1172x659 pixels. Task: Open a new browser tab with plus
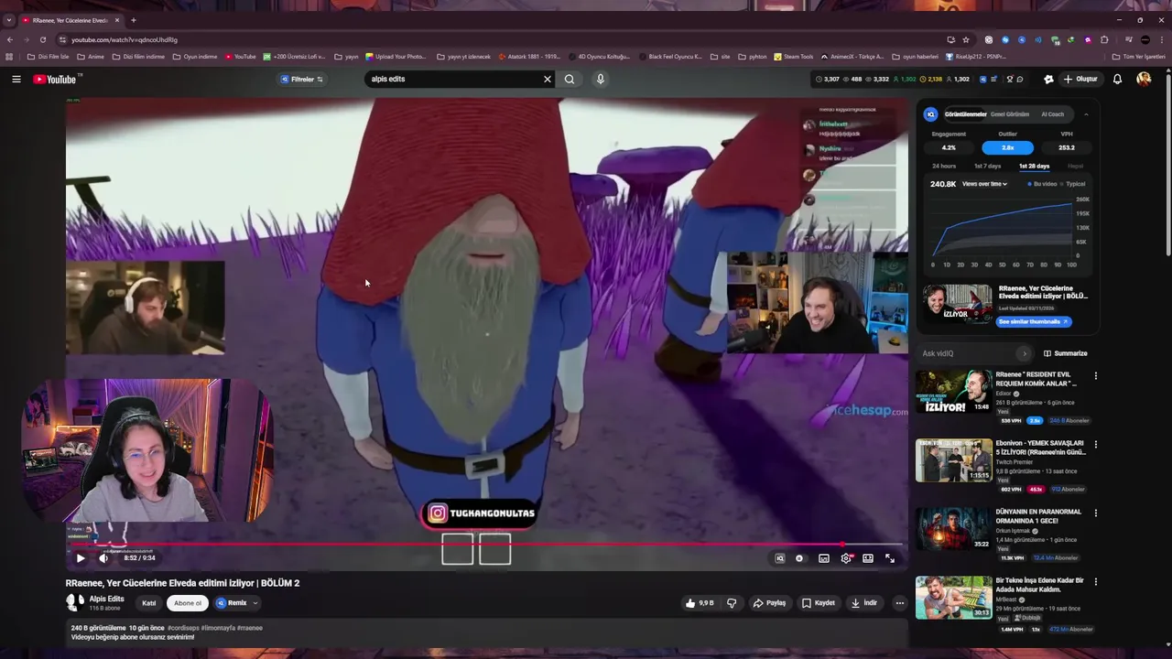tap(133, 20)
